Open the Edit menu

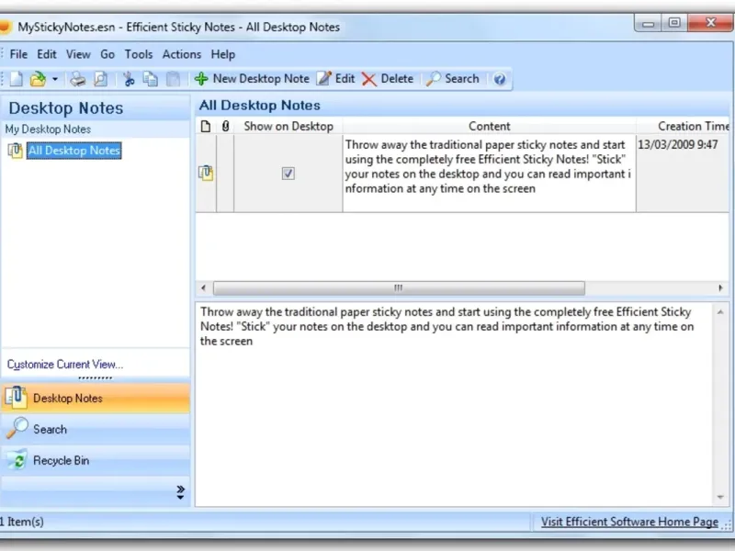tap(47, 54)
